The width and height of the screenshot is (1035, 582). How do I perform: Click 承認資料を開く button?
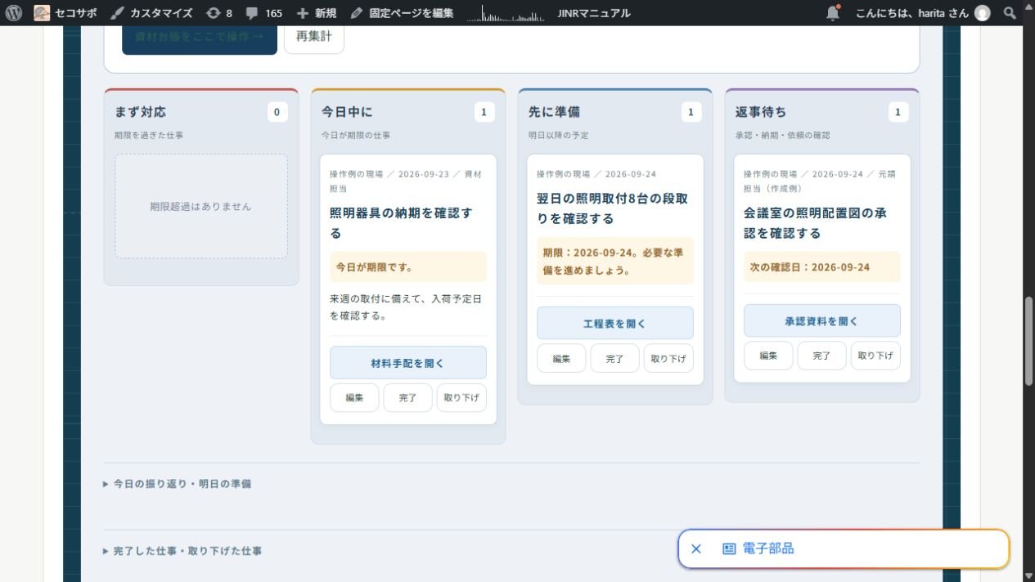[x=822, y=321]
